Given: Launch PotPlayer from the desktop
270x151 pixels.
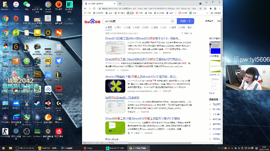Looking at the screenshot, I should tap(37, 34).
